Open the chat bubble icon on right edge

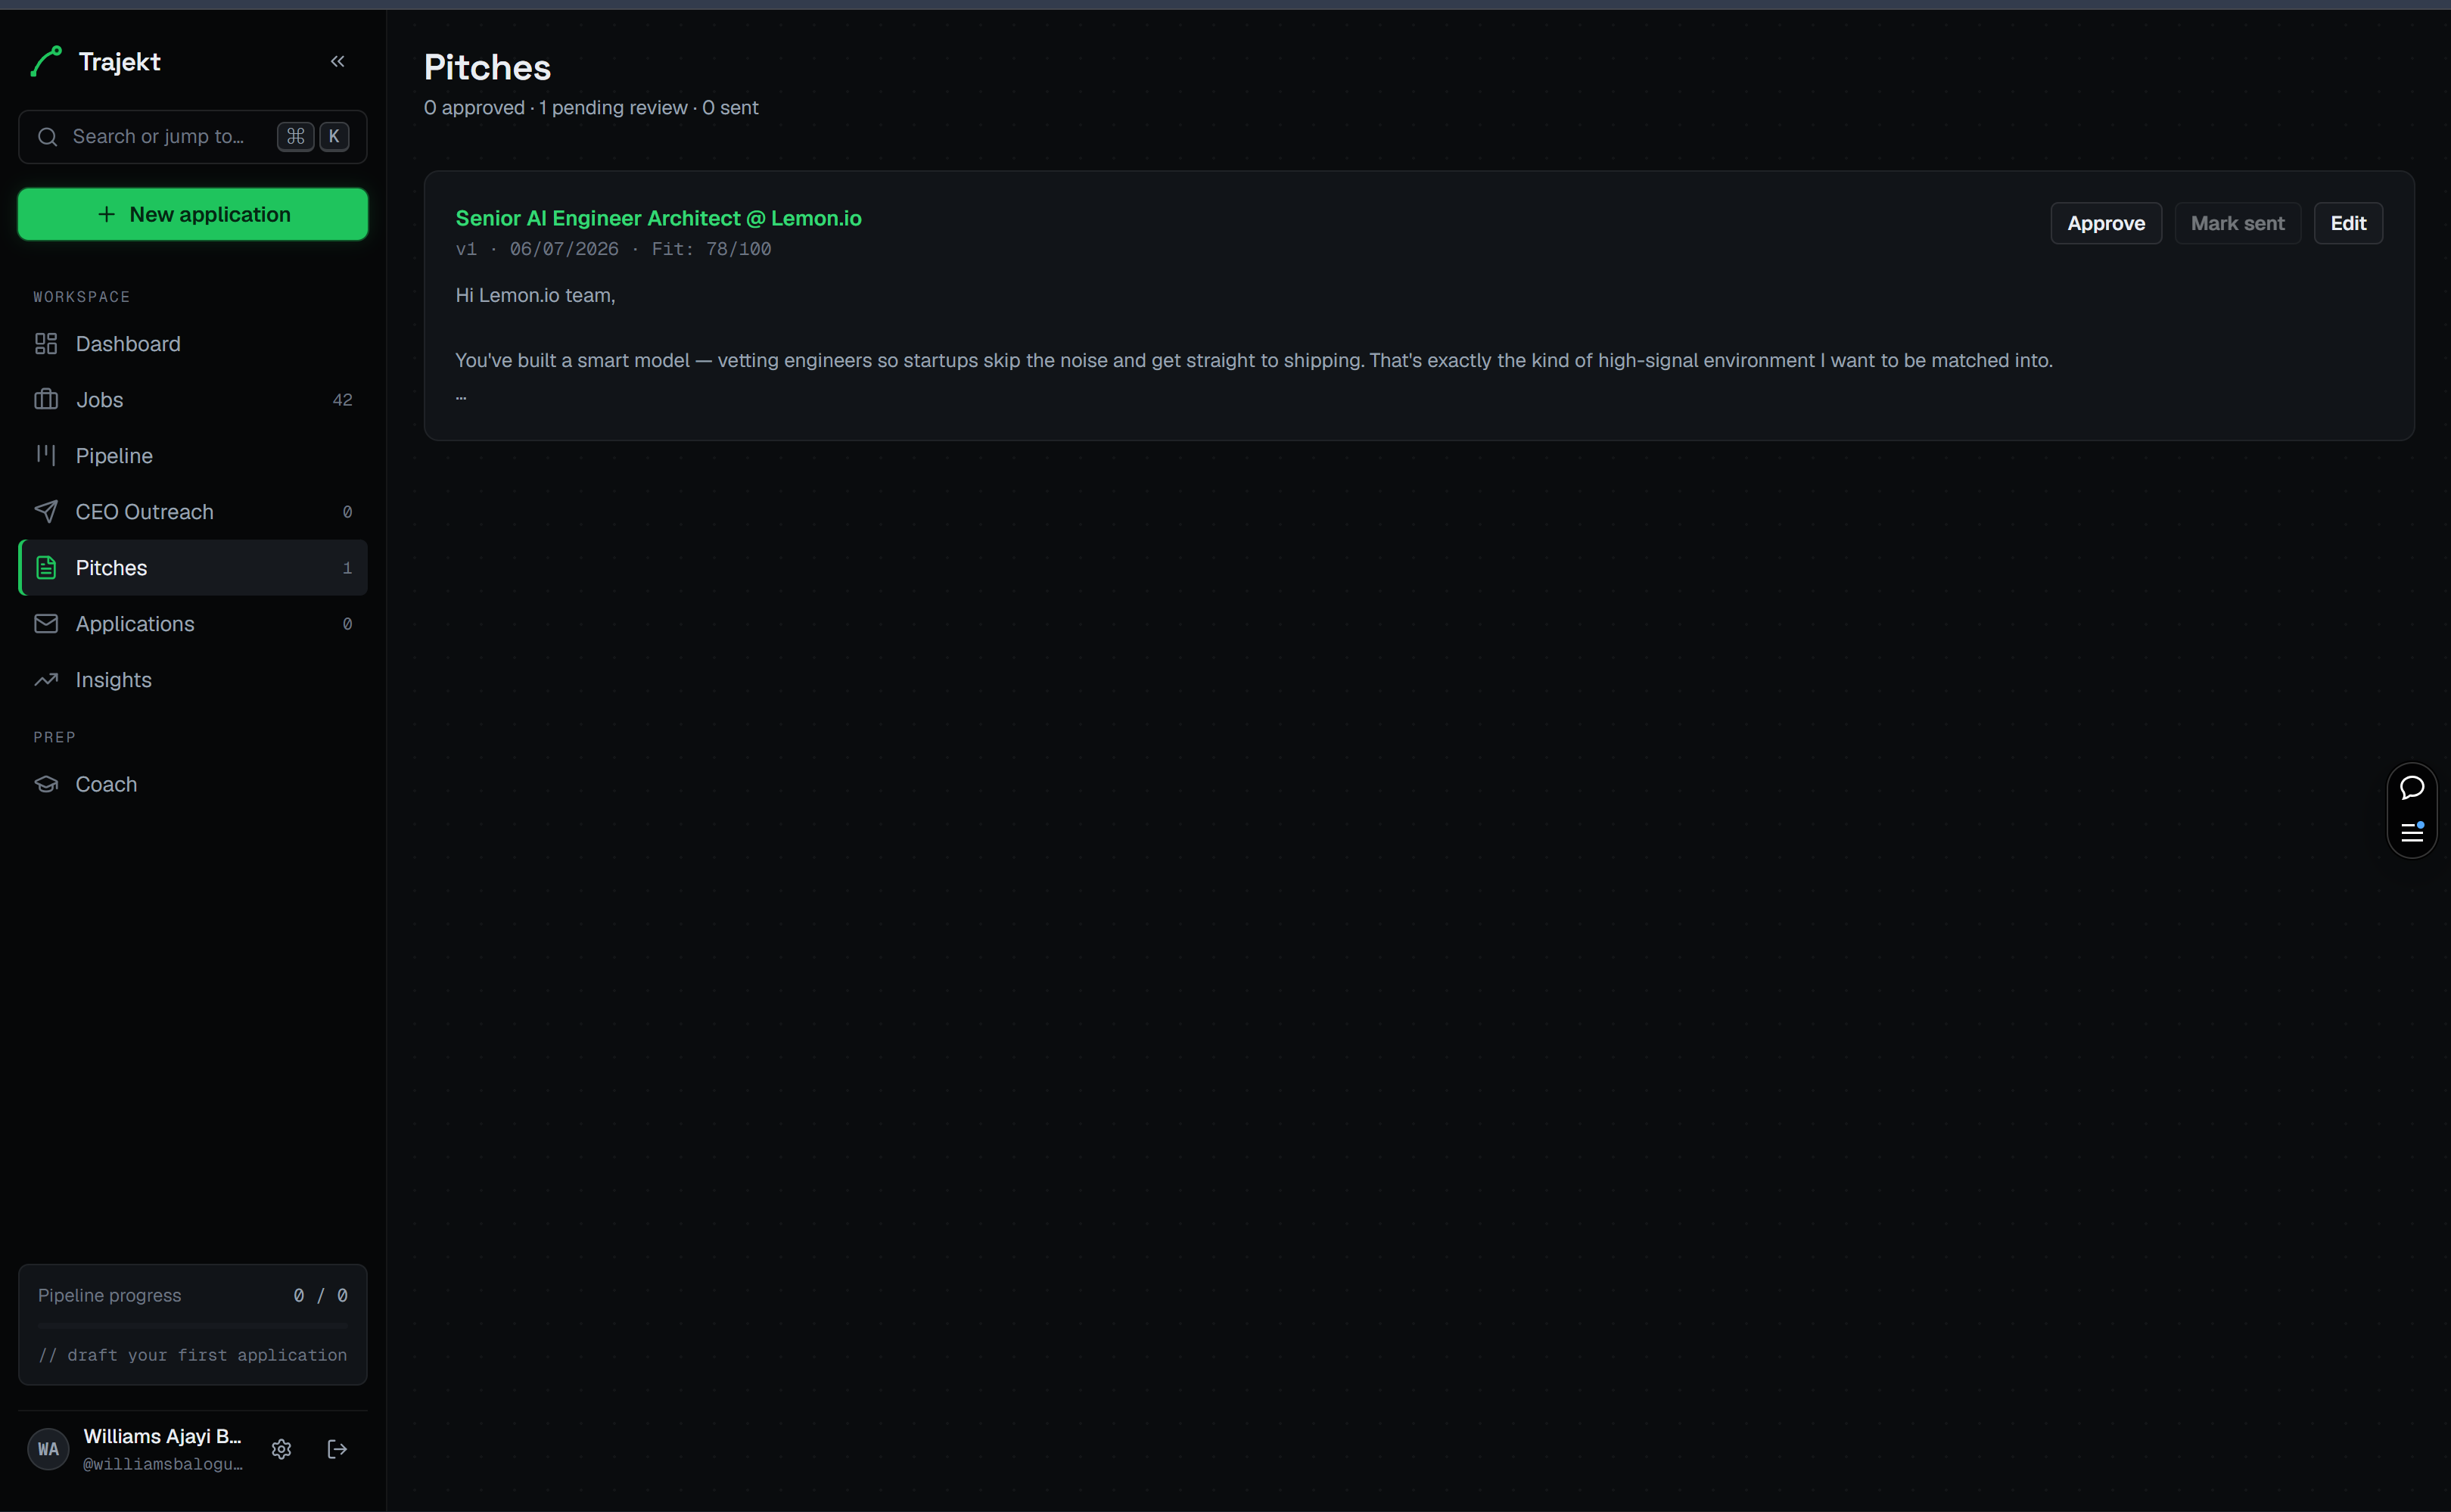tap(2412, 788)
